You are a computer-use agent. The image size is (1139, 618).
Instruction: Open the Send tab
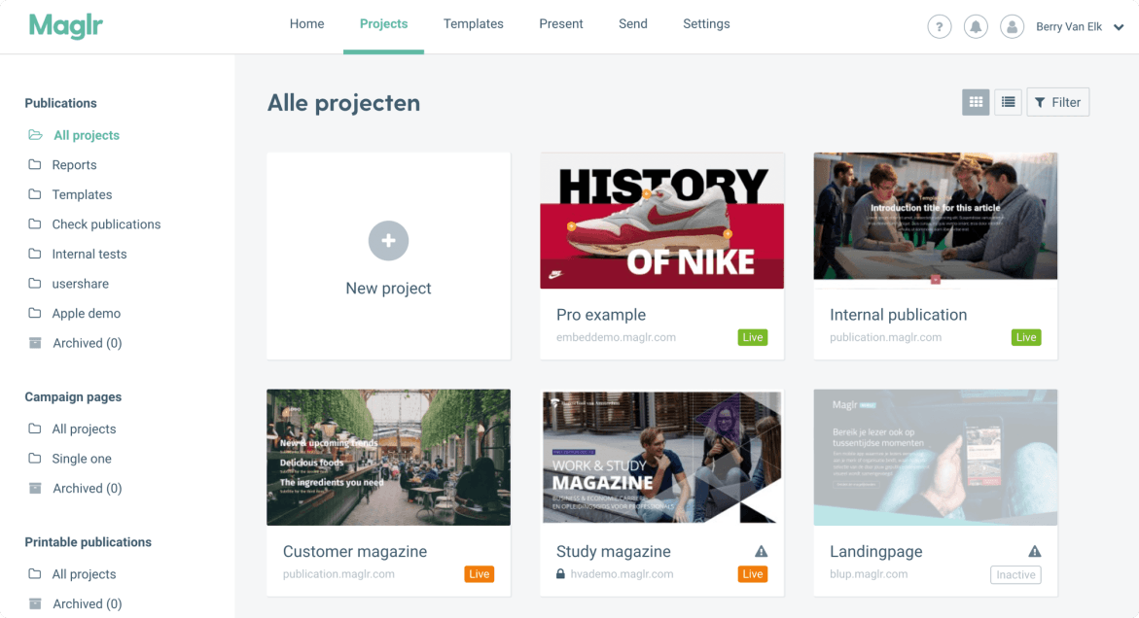point(632,24)
